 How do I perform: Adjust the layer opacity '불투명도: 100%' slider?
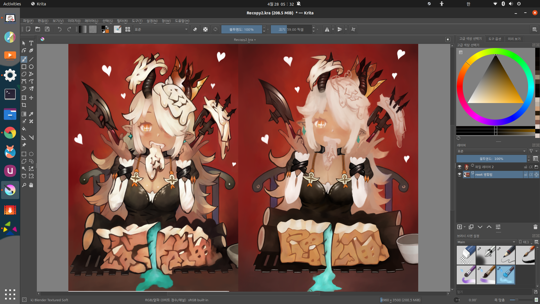point(491,159)
